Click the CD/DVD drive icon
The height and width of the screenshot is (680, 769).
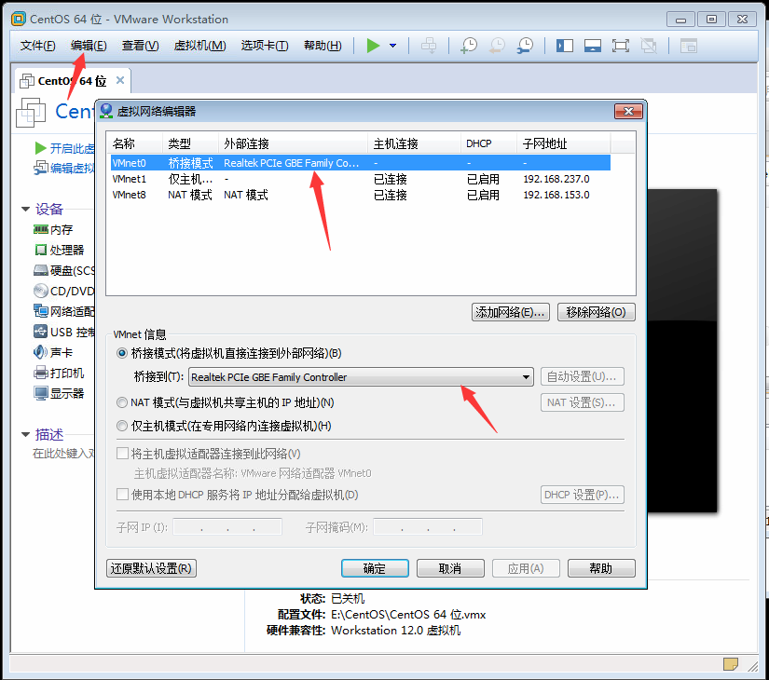[41, 291]
